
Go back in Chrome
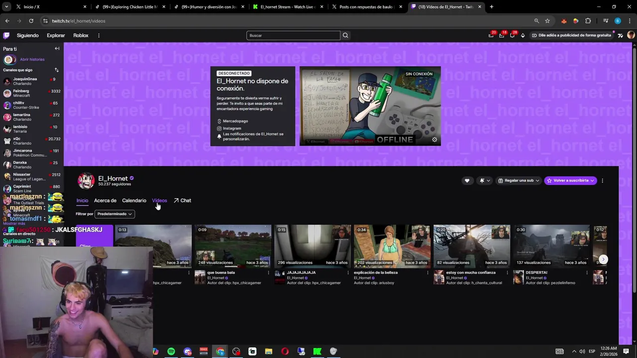[7, 21]
